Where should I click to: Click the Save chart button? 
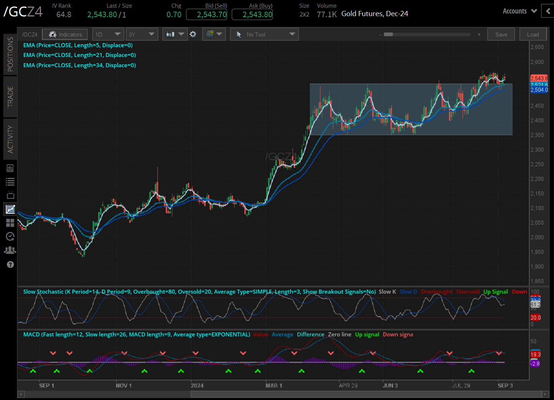click(501, 34)
